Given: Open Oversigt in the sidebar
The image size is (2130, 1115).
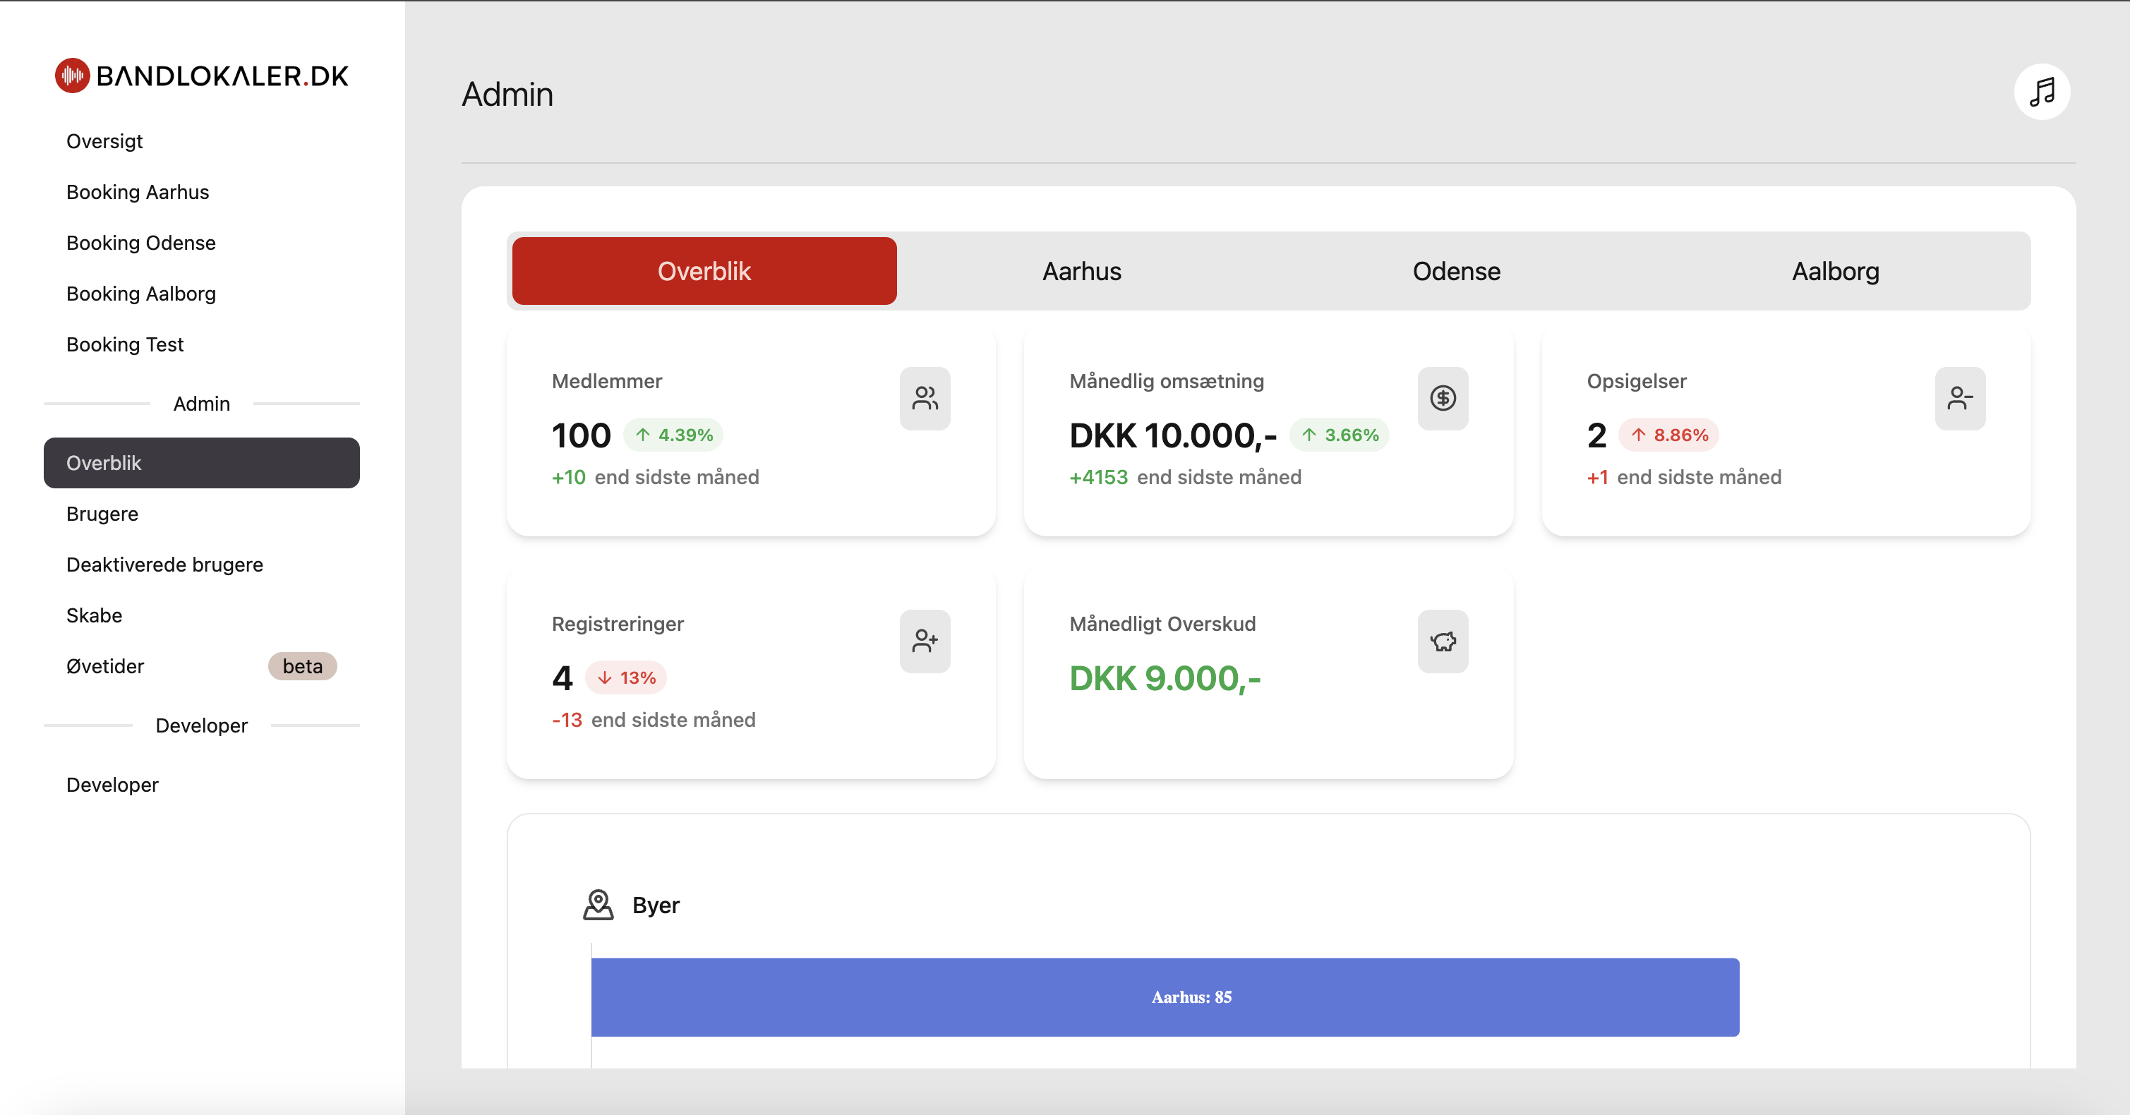Looking at the screenshot, I should point(103,140).
